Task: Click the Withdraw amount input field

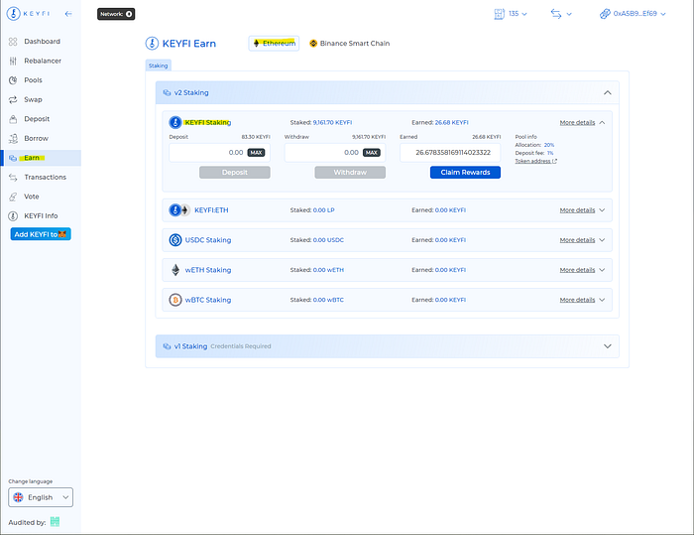Action: 335,153
